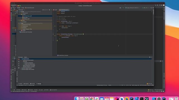Click expand all icon in Project panel
The height and width of the screenshot is (100, 179).
pyautogui.click(x=45, y=10)
